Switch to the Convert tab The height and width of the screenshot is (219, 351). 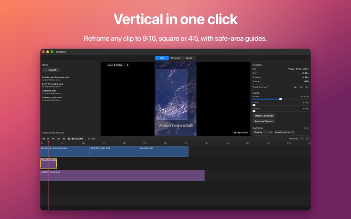[175, 58]
